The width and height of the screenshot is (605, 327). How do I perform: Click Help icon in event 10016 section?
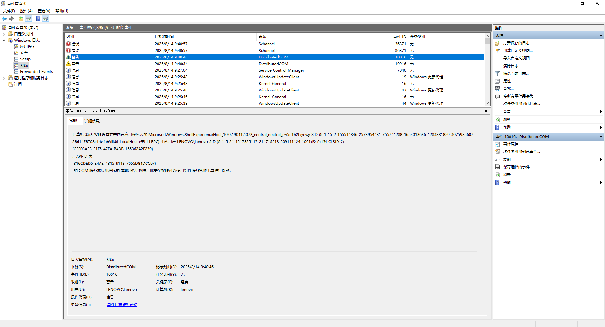click(x=498, y=183)
